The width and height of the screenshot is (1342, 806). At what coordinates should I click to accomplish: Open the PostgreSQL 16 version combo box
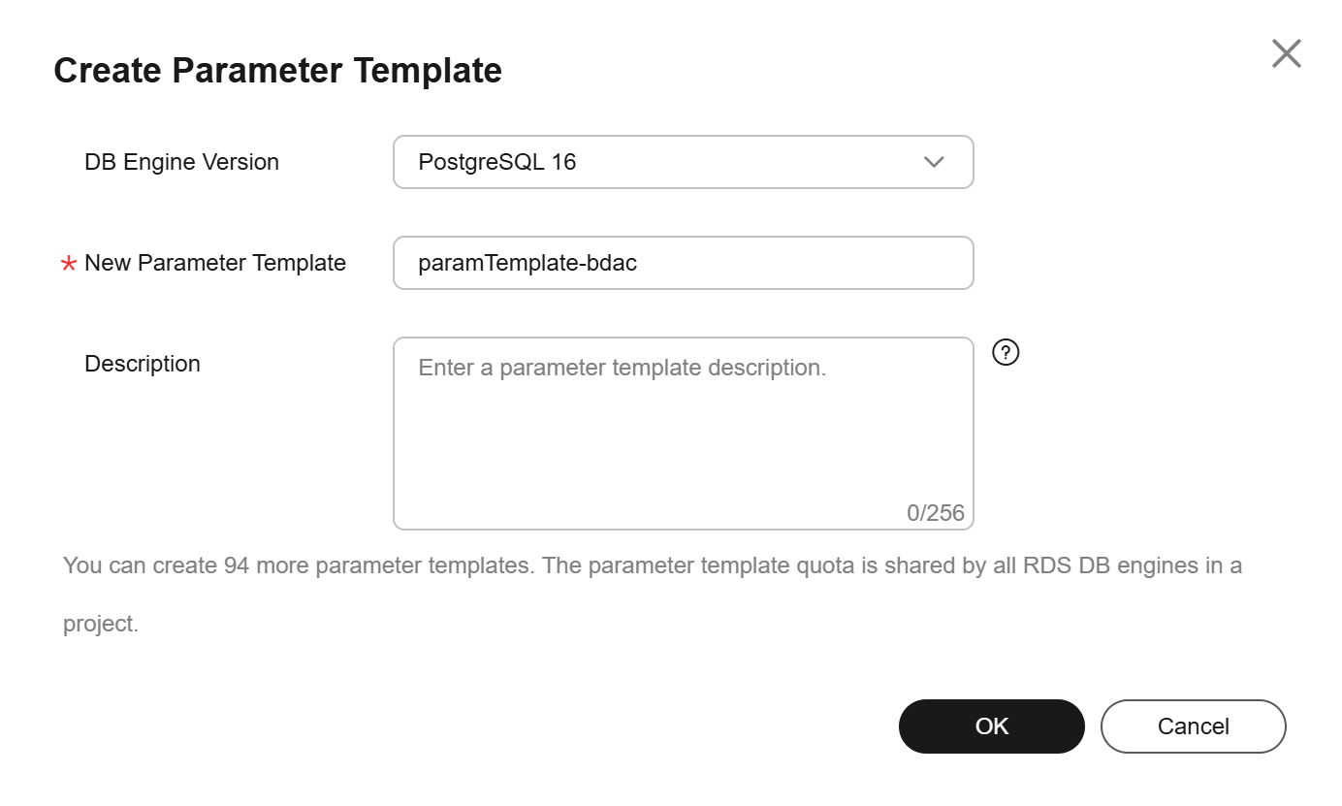coord(683,162)
